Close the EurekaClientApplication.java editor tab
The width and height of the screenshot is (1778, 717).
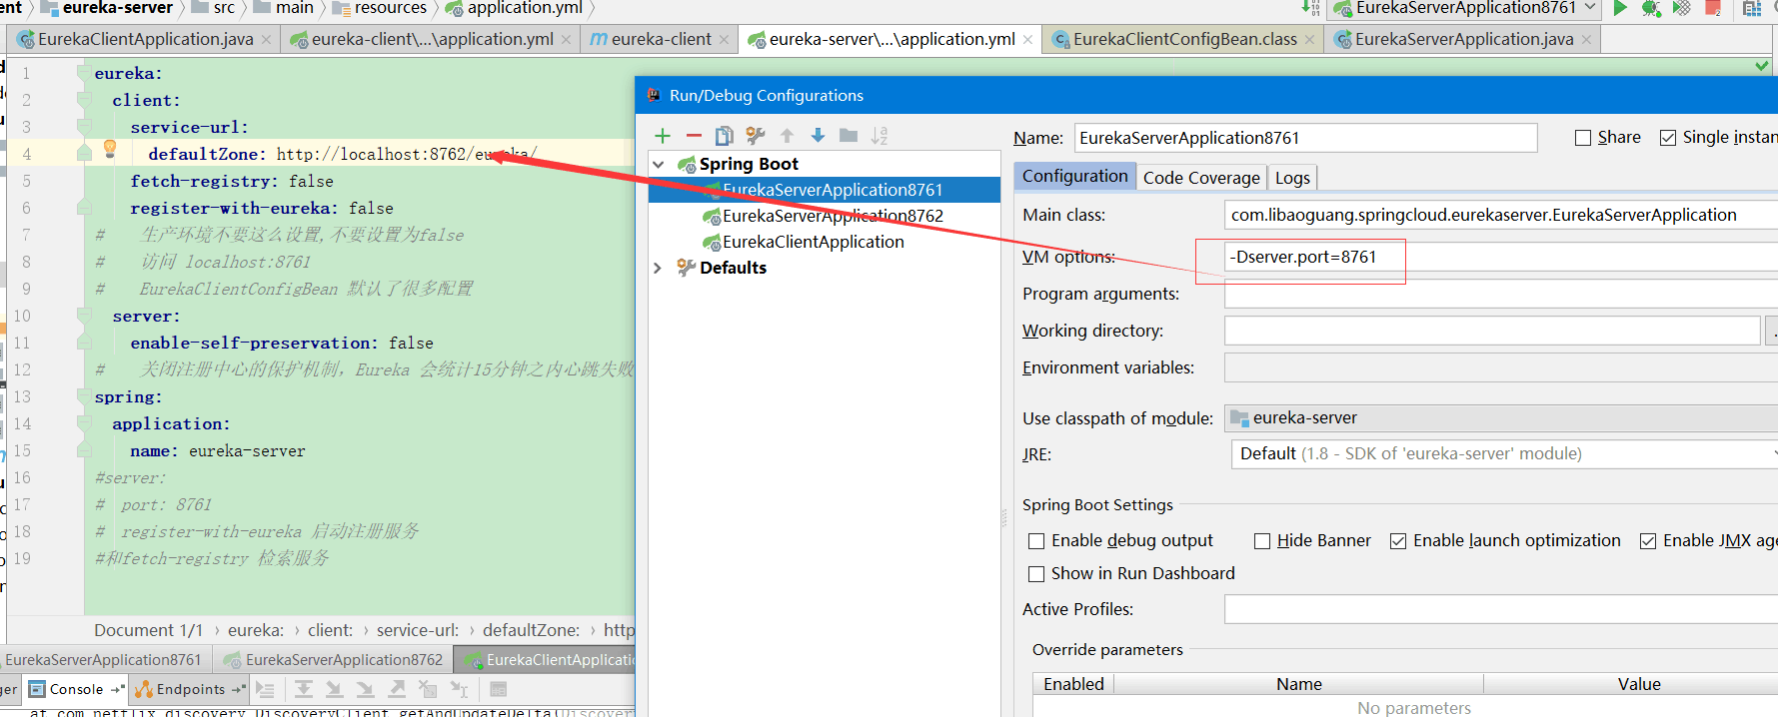tap(266, 40)
